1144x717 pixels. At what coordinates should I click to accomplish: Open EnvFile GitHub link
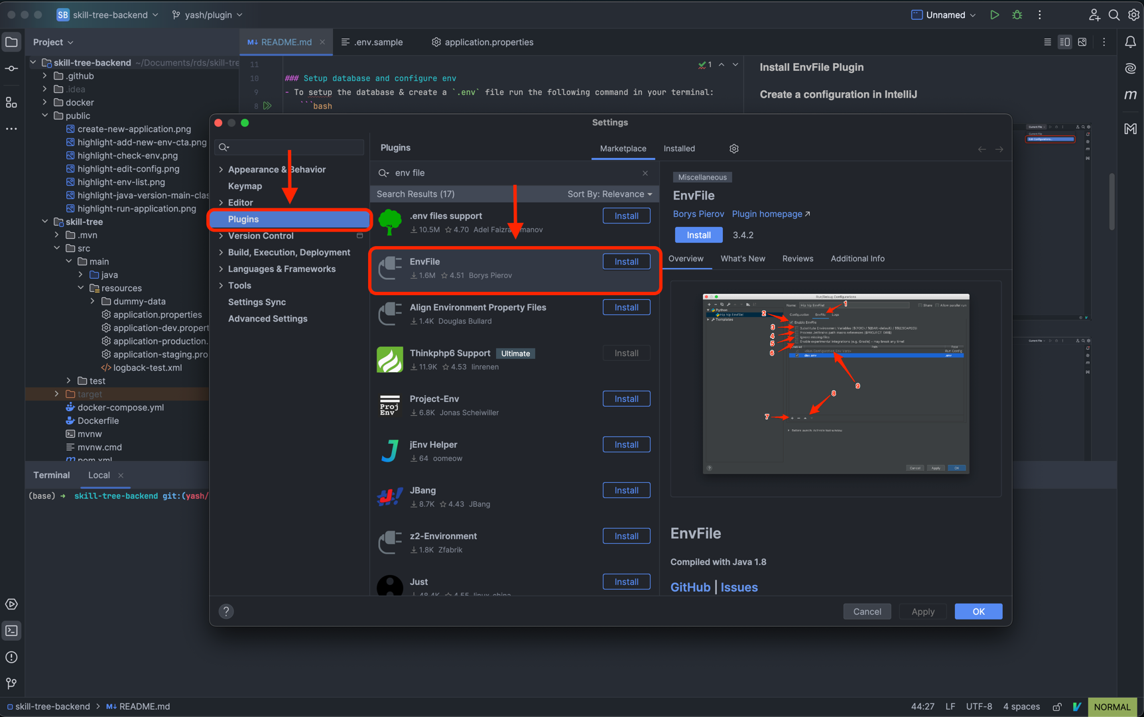690,588
